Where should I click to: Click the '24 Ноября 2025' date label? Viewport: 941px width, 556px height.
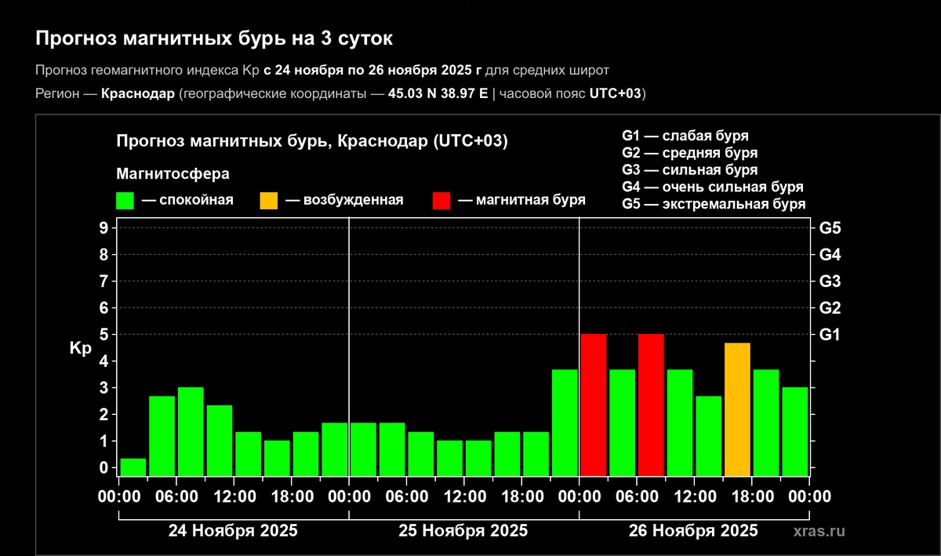pos(233,531)
